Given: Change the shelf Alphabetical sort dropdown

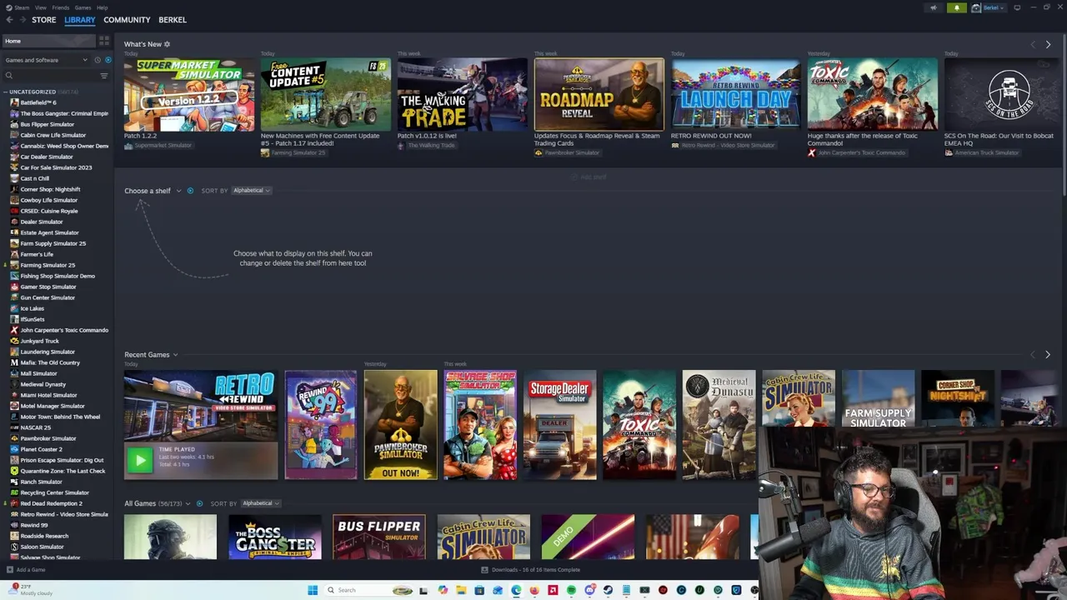Looking at the screenshot, I should pos(252,191).
